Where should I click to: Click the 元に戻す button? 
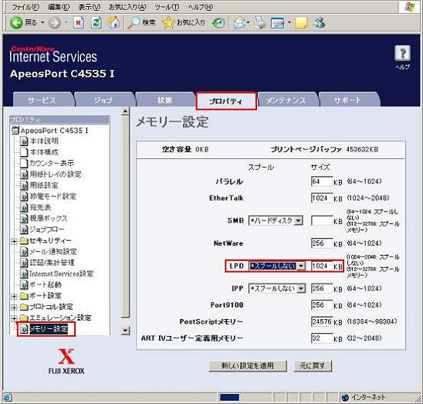click(313, 366)
